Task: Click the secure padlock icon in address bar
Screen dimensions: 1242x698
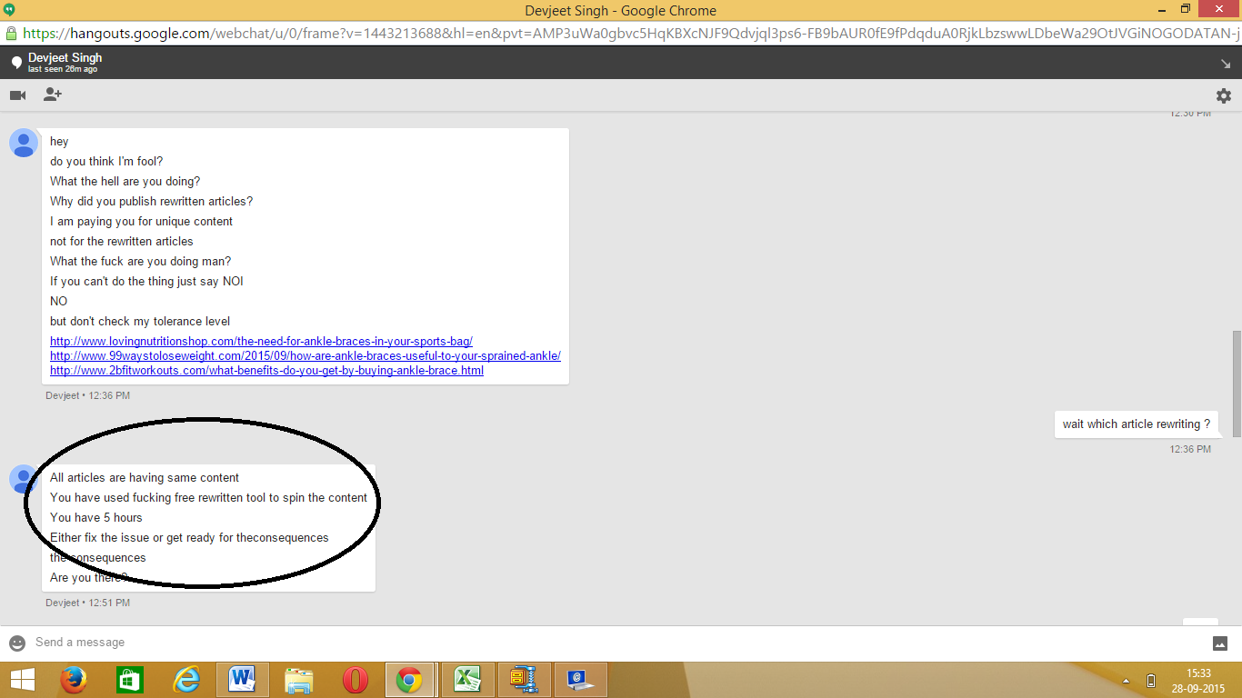Action: click(11, 34)
